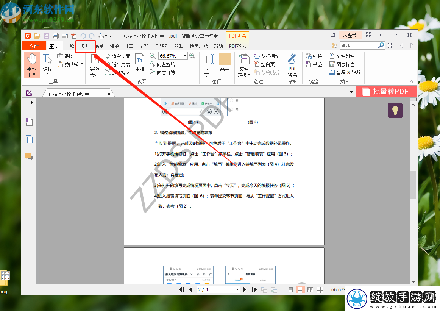Select the 打字机 typewriter tool
The width and height of the screenshot is (440, 311).
pos(209,66)
